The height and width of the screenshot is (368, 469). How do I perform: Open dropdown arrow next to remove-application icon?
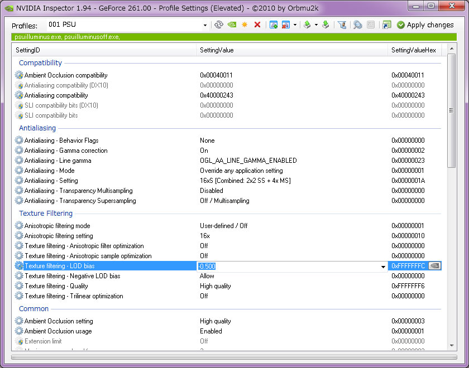[x=295, y=25]
